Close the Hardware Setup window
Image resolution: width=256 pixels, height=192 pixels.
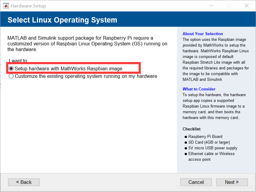click(247, 6)
